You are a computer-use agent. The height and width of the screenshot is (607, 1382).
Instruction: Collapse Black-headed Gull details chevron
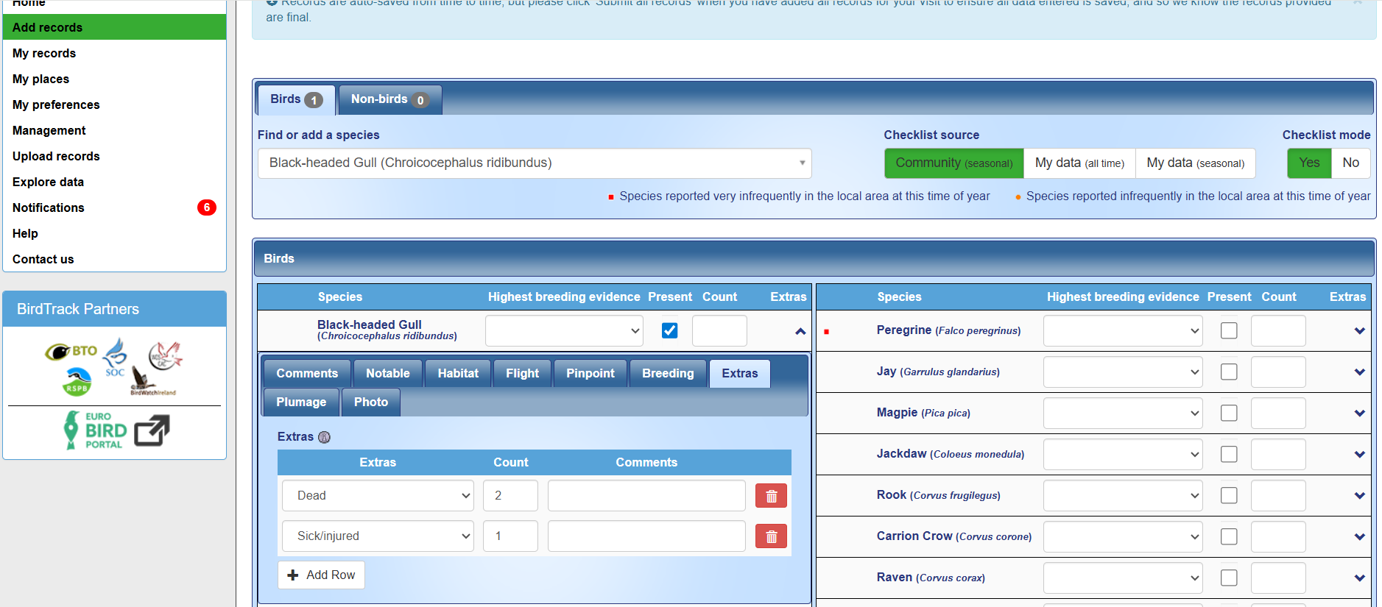(800, 332)
